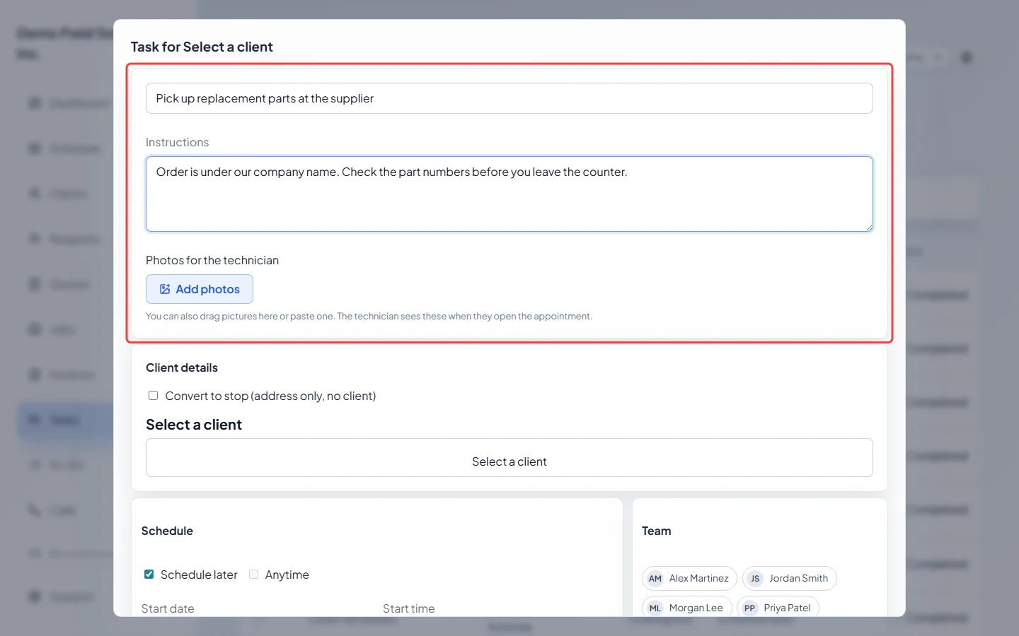1019x636 pixels.
Task: Assign Jordan Smith to the task
Action: [x=789, y=578]
